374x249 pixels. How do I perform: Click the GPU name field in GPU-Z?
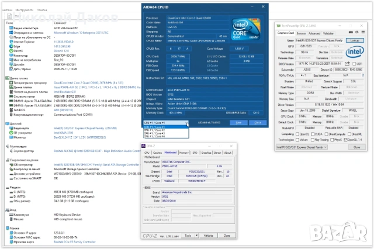click(x=320, y=40)
